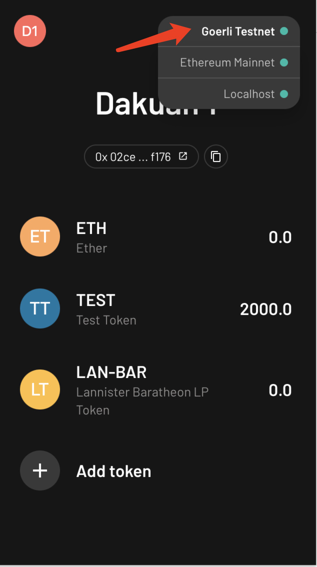Click the Localhost green status dot
Screen dimensions: 317x567
[x=284, y=94]
